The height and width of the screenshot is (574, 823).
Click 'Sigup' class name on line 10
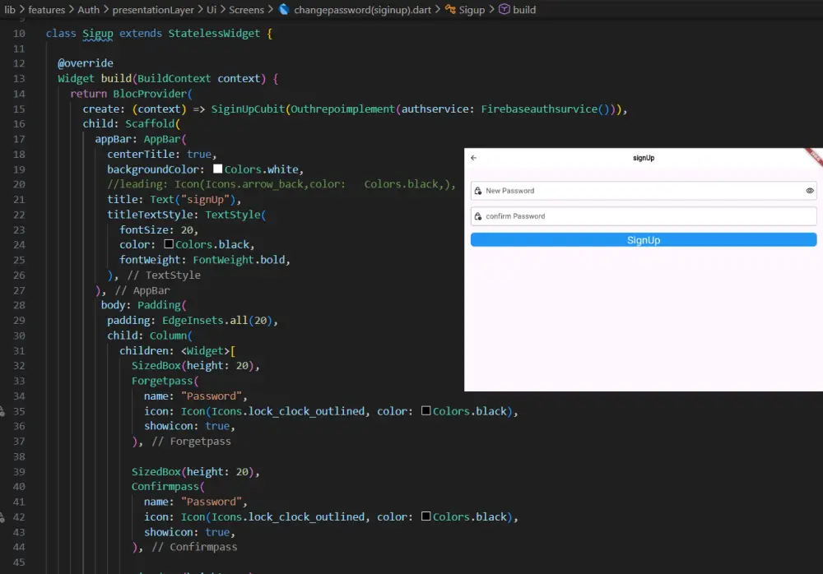coord(98,34)
